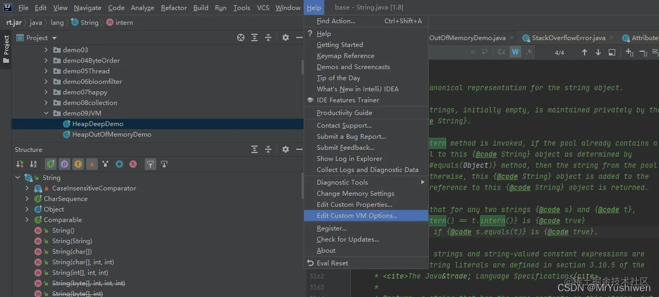
Task: Toggle Show Fields filter (orange f)
Action: [78, 164]
